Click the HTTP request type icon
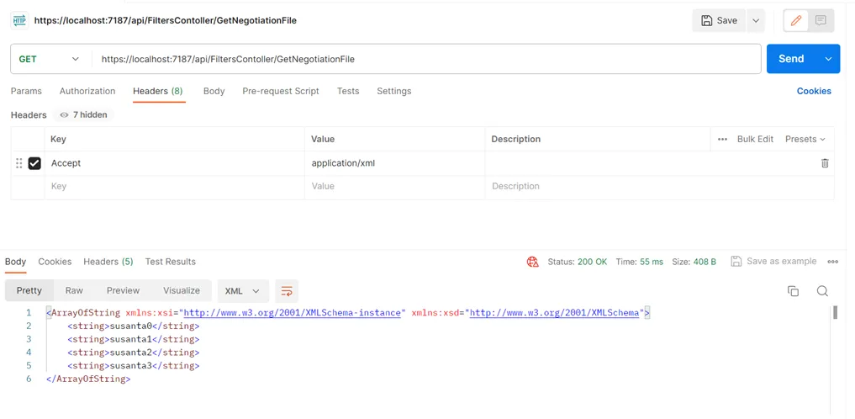Viewport: 855px width, 419px height. point(19,21)
